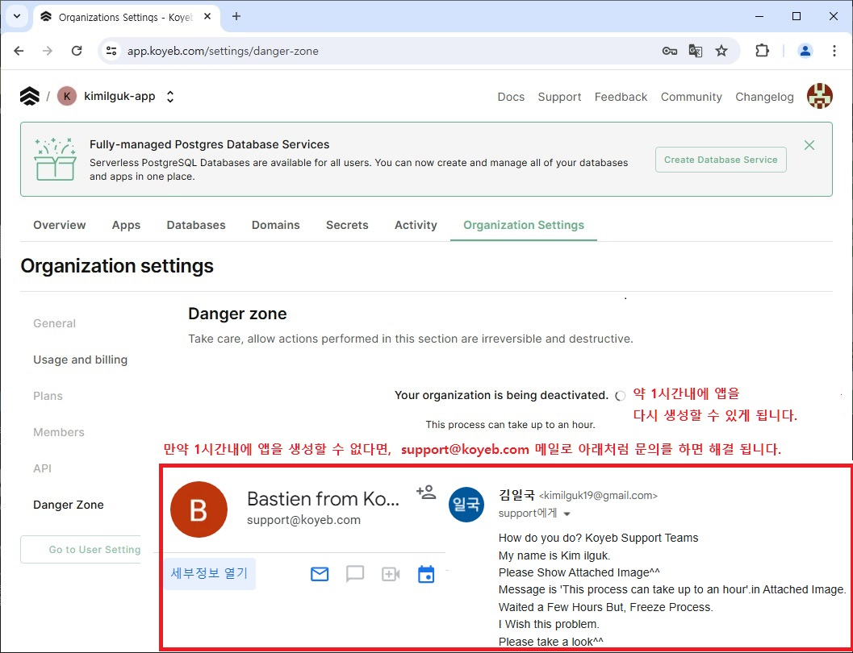The width and height of the screenshot is (853, 653).
Task: Open Usage and billing settings
Action: tap(80, 360)
